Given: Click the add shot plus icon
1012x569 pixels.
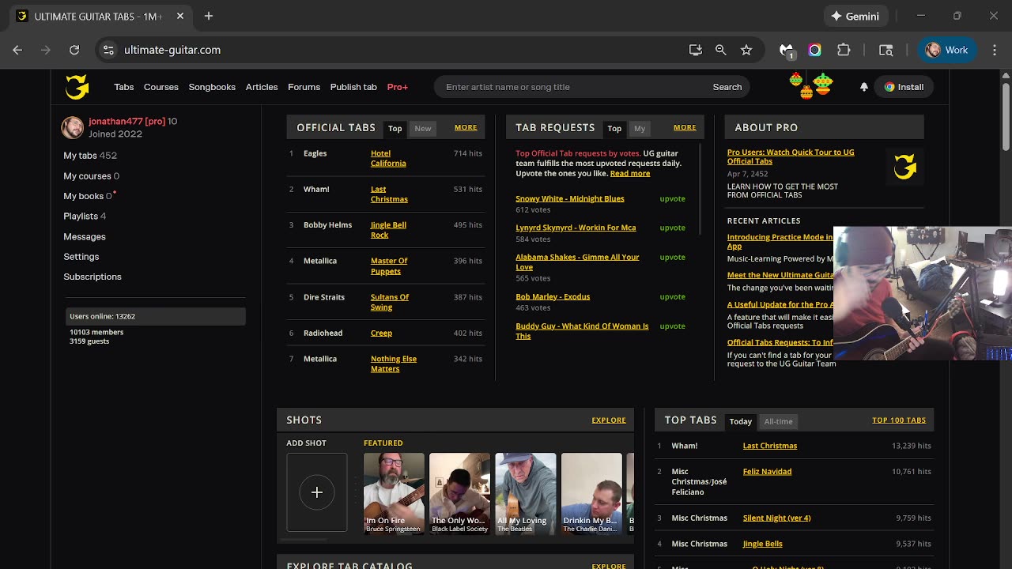Looking at the screenshot, I should point(316,492).
